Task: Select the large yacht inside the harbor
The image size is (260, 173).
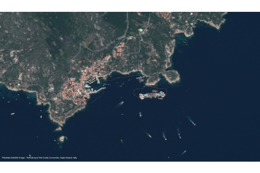Action: pyautogui.click(x=88, y=86)
